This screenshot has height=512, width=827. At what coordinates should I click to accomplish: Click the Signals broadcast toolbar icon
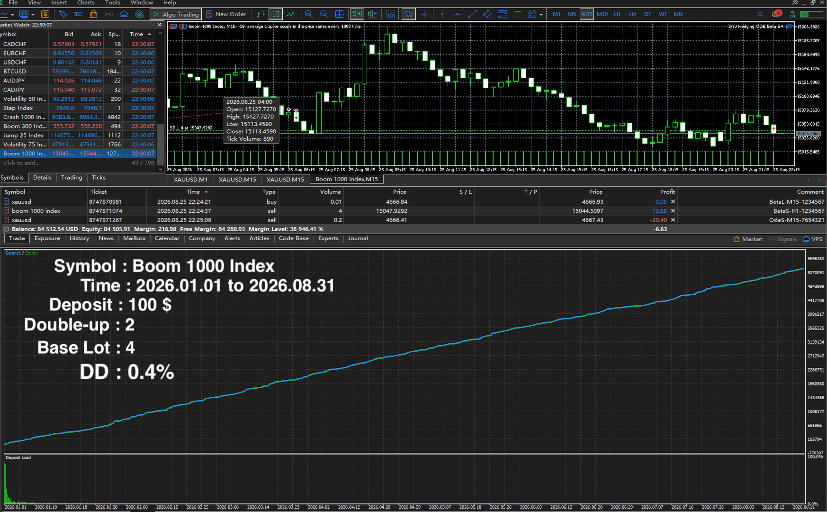tap(108, 14)
